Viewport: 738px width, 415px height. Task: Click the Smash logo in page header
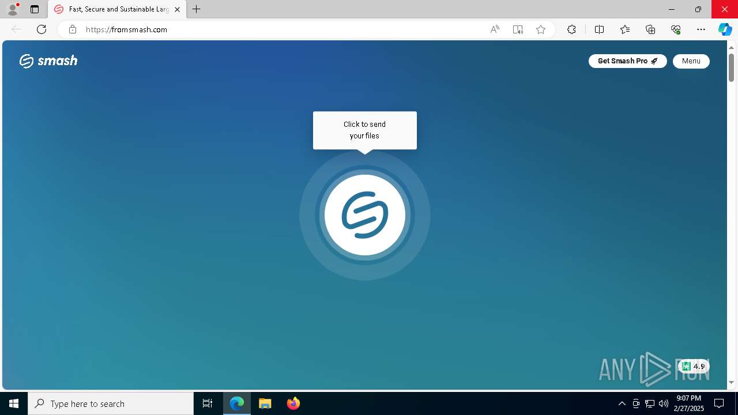[48, 61]
